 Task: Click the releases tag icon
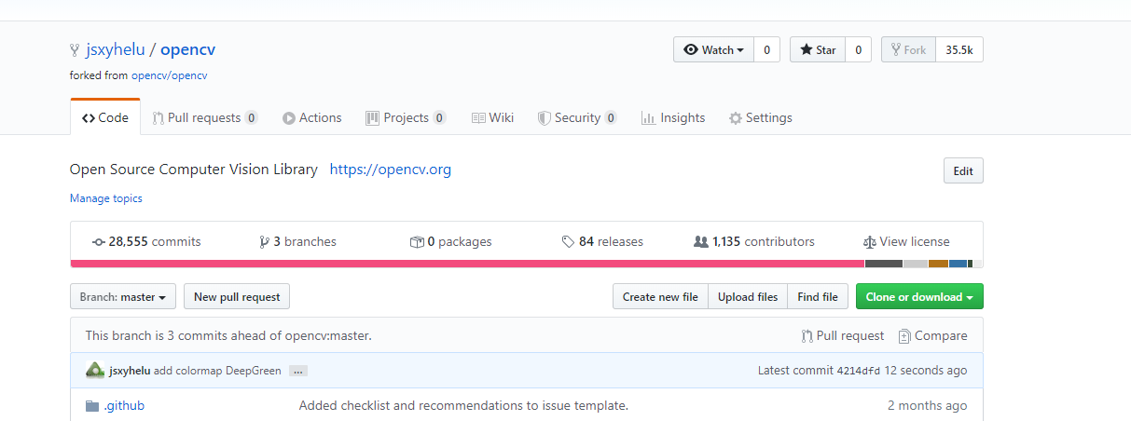click(568, 242)
